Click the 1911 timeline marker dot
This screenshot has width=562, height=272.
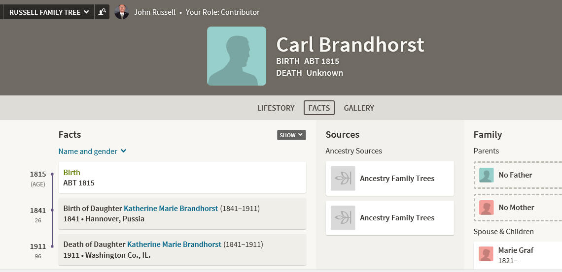[x=52, y=246]
